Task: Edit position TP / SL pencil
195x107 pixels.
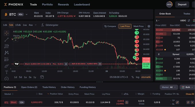Action: (x=177, y=102)
